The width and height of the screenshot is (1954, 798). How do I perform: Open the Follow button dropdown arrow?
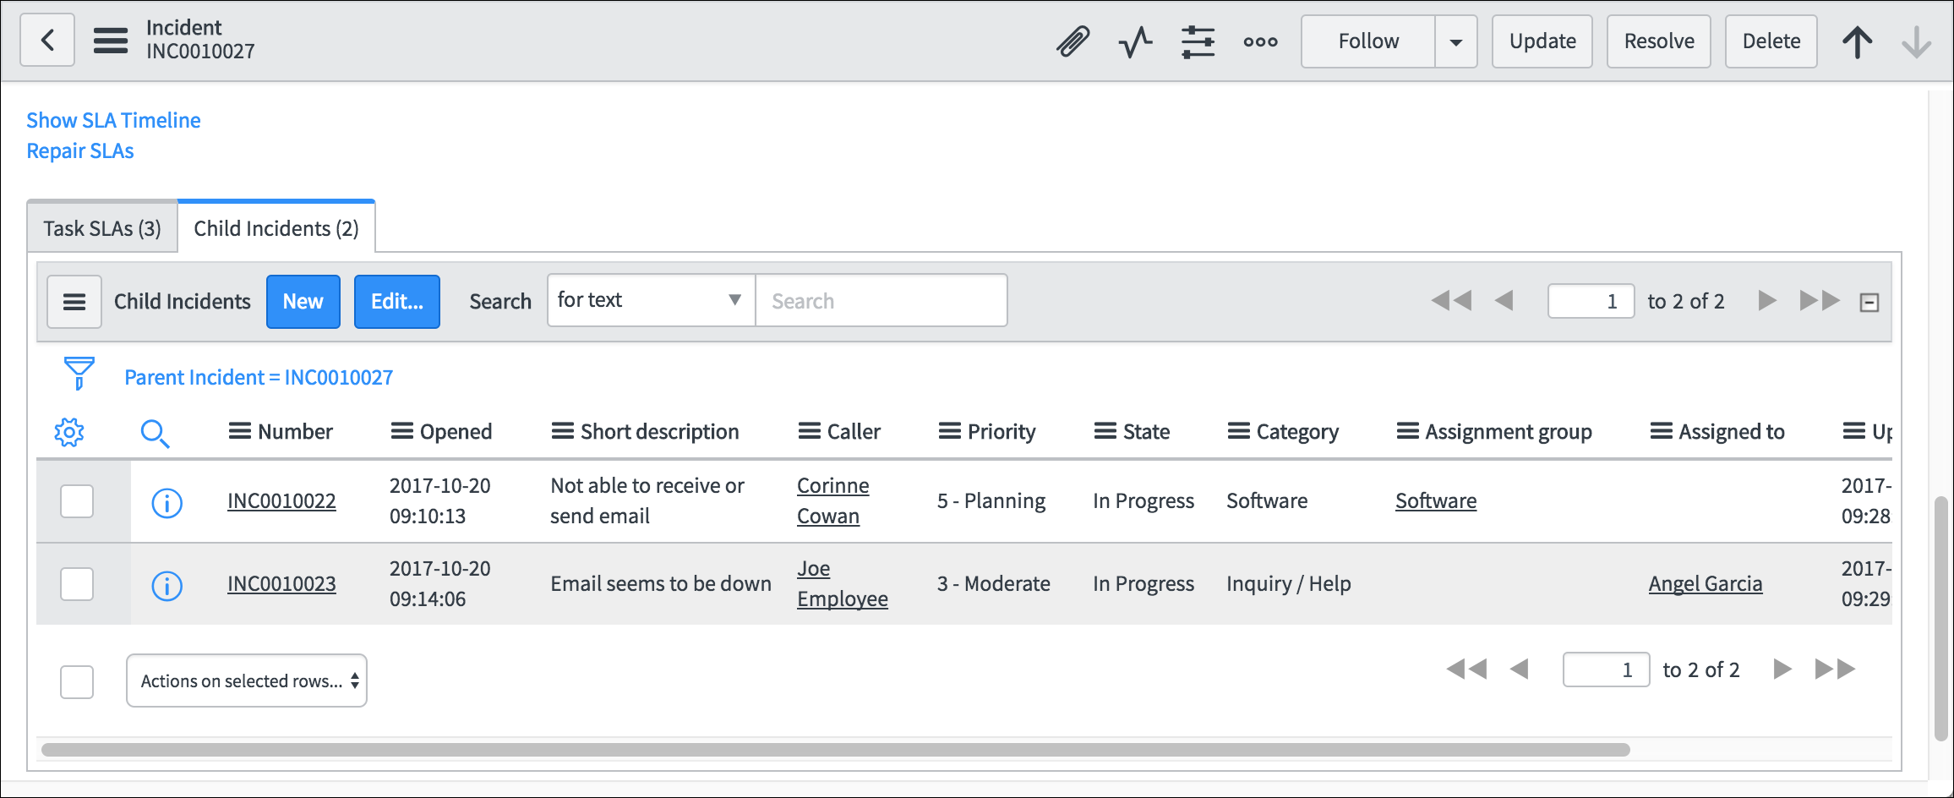tap(1455, 41)
